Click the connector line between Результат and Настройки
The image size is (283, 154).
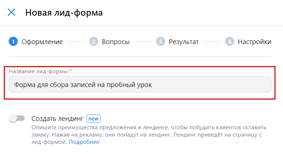[x=212, y=42]
